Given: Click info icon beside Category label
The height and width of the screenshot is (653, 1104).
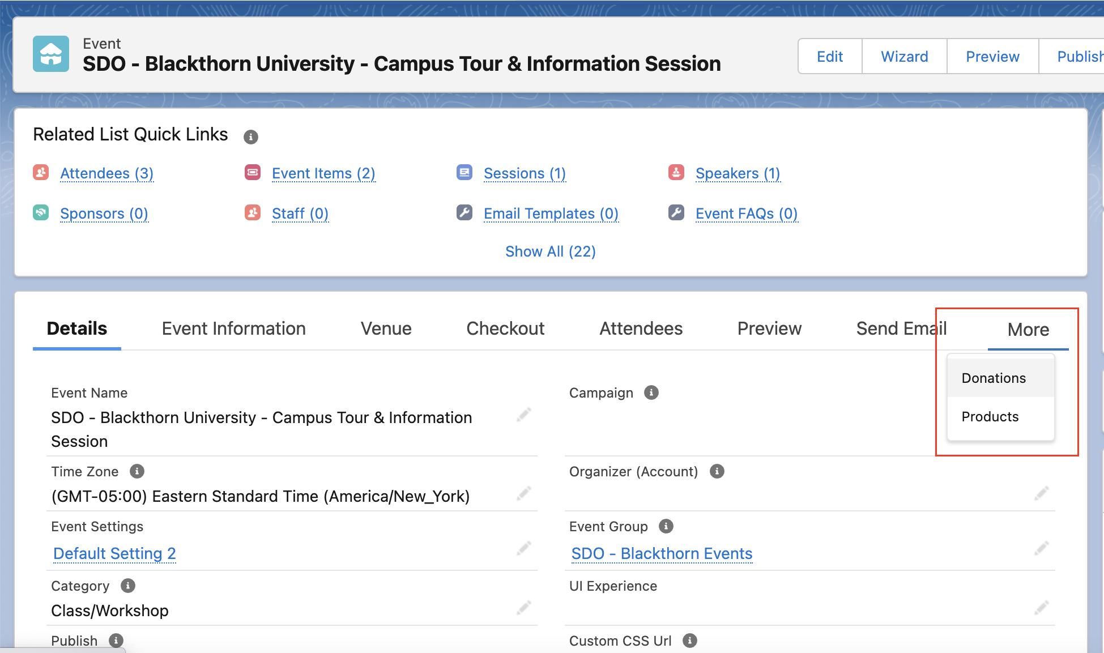Looking at the screenshot, I should pos(128,586).
